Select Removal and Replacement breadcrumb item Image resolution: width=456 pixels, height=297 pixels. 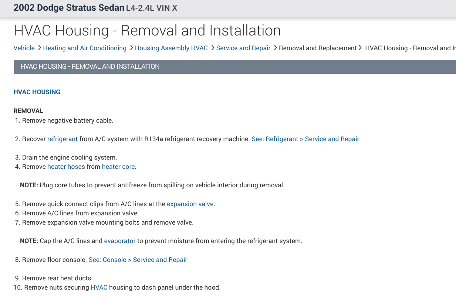(318, 48)
